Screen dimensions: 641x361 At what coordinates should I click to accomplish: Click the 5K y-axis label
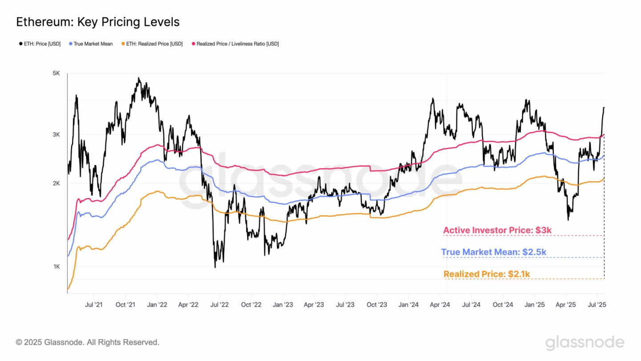pyautogui.click(x=56, y=73)
